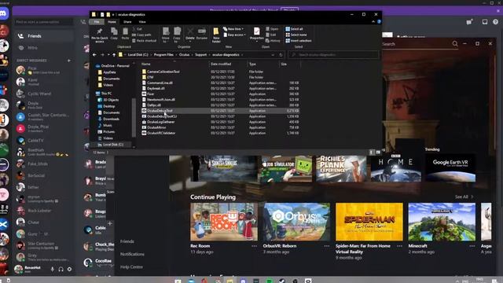Refresh the Explorer address bar

(281, 55)
